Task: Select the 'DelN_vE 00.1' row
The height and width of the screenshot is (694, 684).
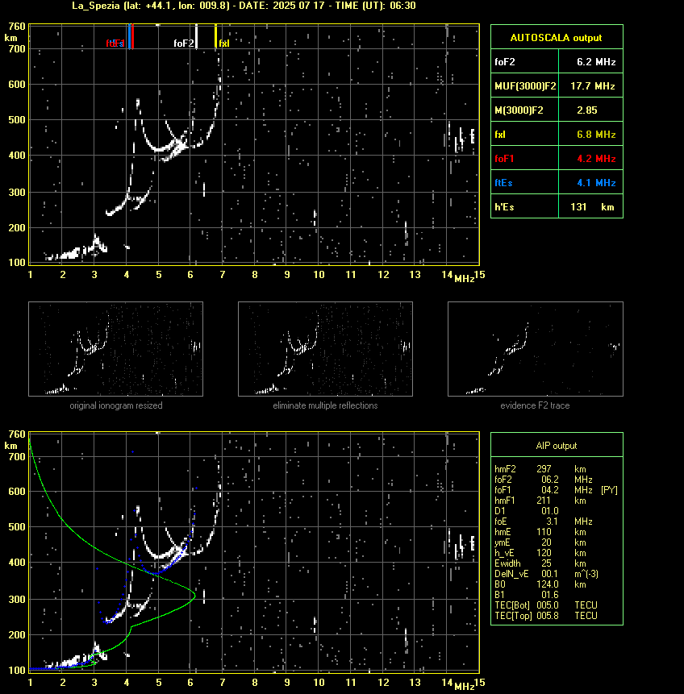Action: (x=546, y=574)
